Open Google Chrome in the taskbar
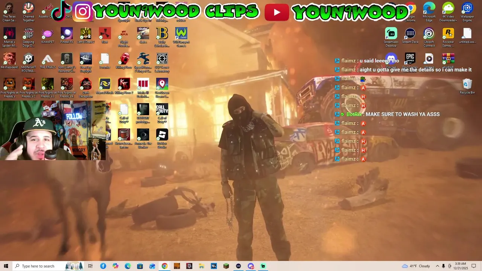This screenshot has width=482, height=271. click(x=165, y=266)
